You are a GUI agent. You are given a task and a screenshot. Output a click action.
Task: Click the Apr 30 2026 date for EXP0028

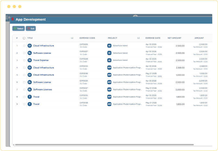[151, 59]
